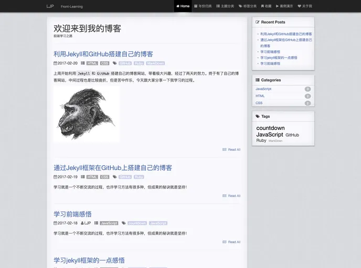The height and width of the screenshot is (268, 361).
Task: Select the MarkDown tag on first post
Action: coord(155,63)
